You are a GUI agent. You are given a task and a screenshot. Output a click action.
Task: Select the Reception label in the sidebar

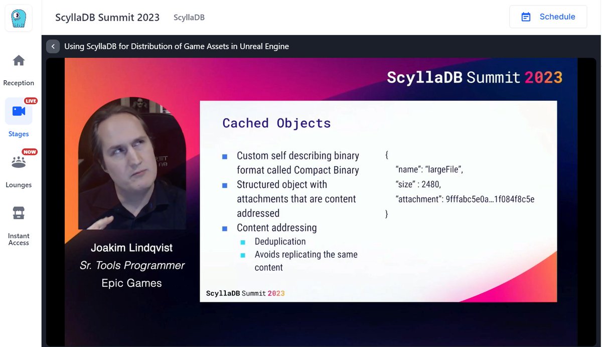click(x=19, y=83)
